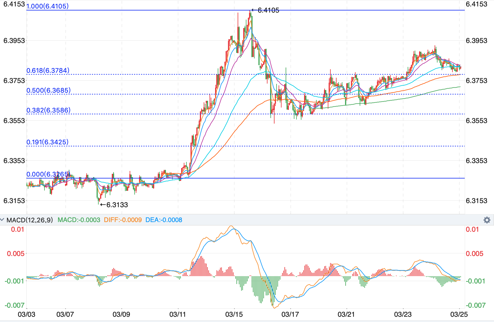Select the 0.500(6.3685) Fibonacci label
Image resolution: width=494 pixels, height=322 pixels.
[x=49, y=90]
